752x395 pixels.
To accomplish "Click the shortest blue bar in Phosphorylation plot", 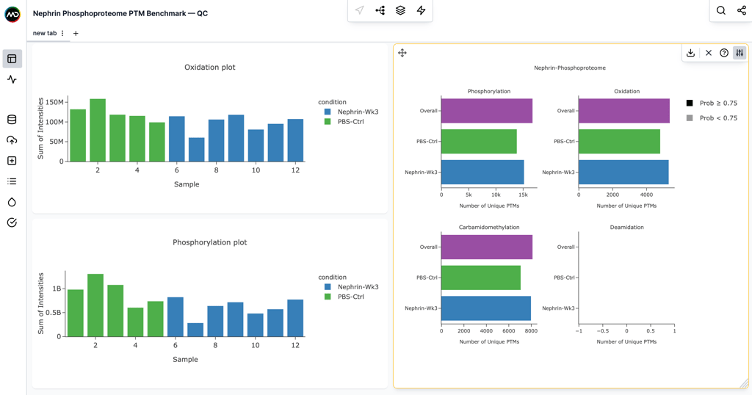I will click(195, 330).
